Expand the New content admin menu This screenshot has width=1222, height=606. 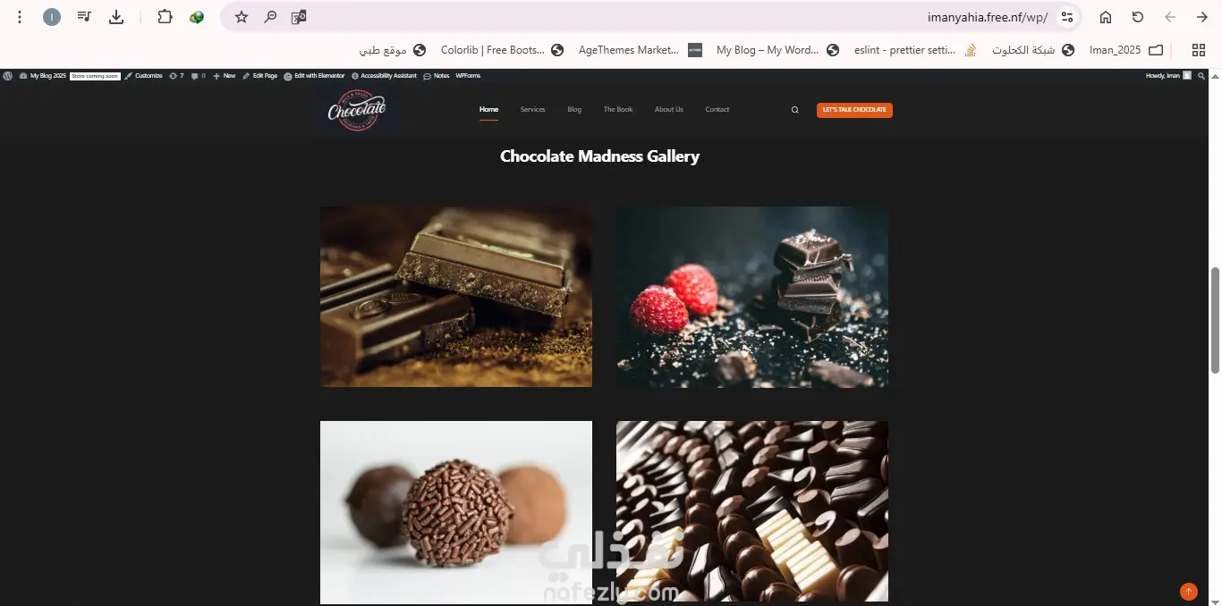click(225, 76)
